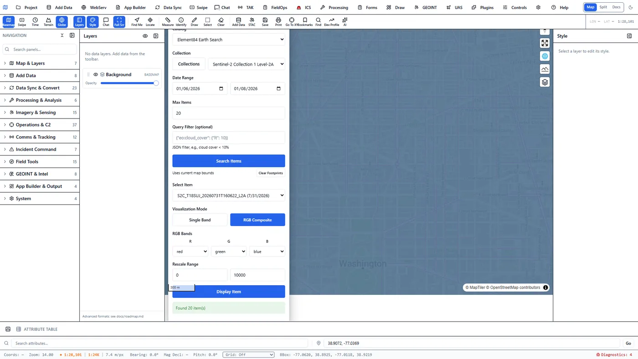Open the Project menu
This screenshot has width=638, height=359.
pos(27,7)
